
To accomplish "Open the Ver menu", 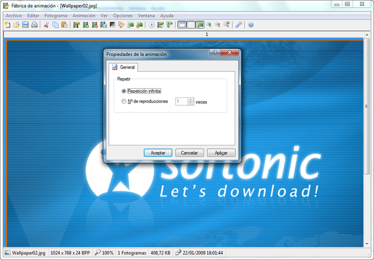I will 104,15.
